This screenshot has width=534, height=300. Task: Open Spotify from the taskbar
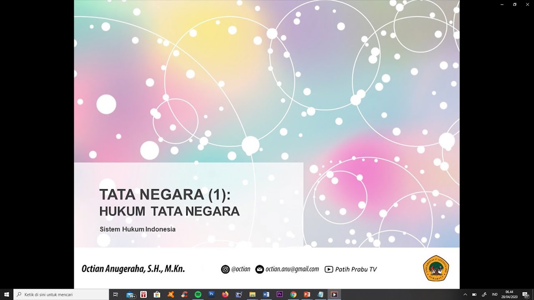[x=198, y=294]
